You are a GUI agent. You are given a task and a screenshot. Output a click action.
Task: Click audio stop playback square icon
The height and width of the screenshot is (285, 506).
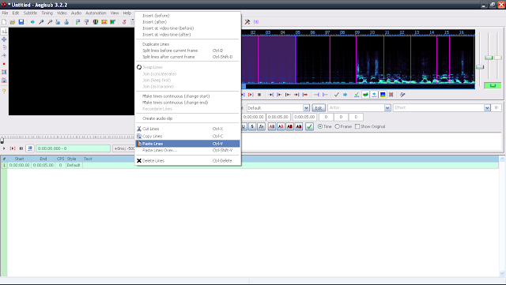point(259,95)
